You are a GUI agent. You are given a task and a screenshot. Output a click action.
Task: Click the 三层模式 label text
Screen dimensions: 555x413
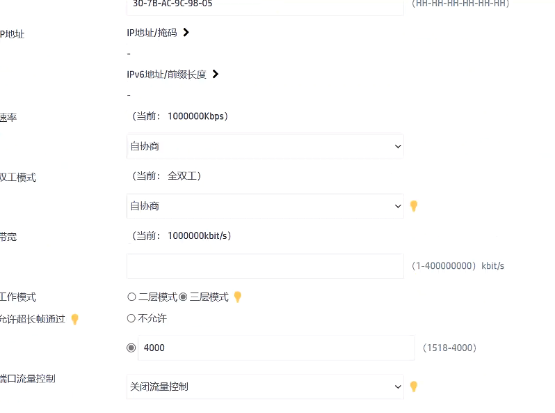[x=209, y=297]
